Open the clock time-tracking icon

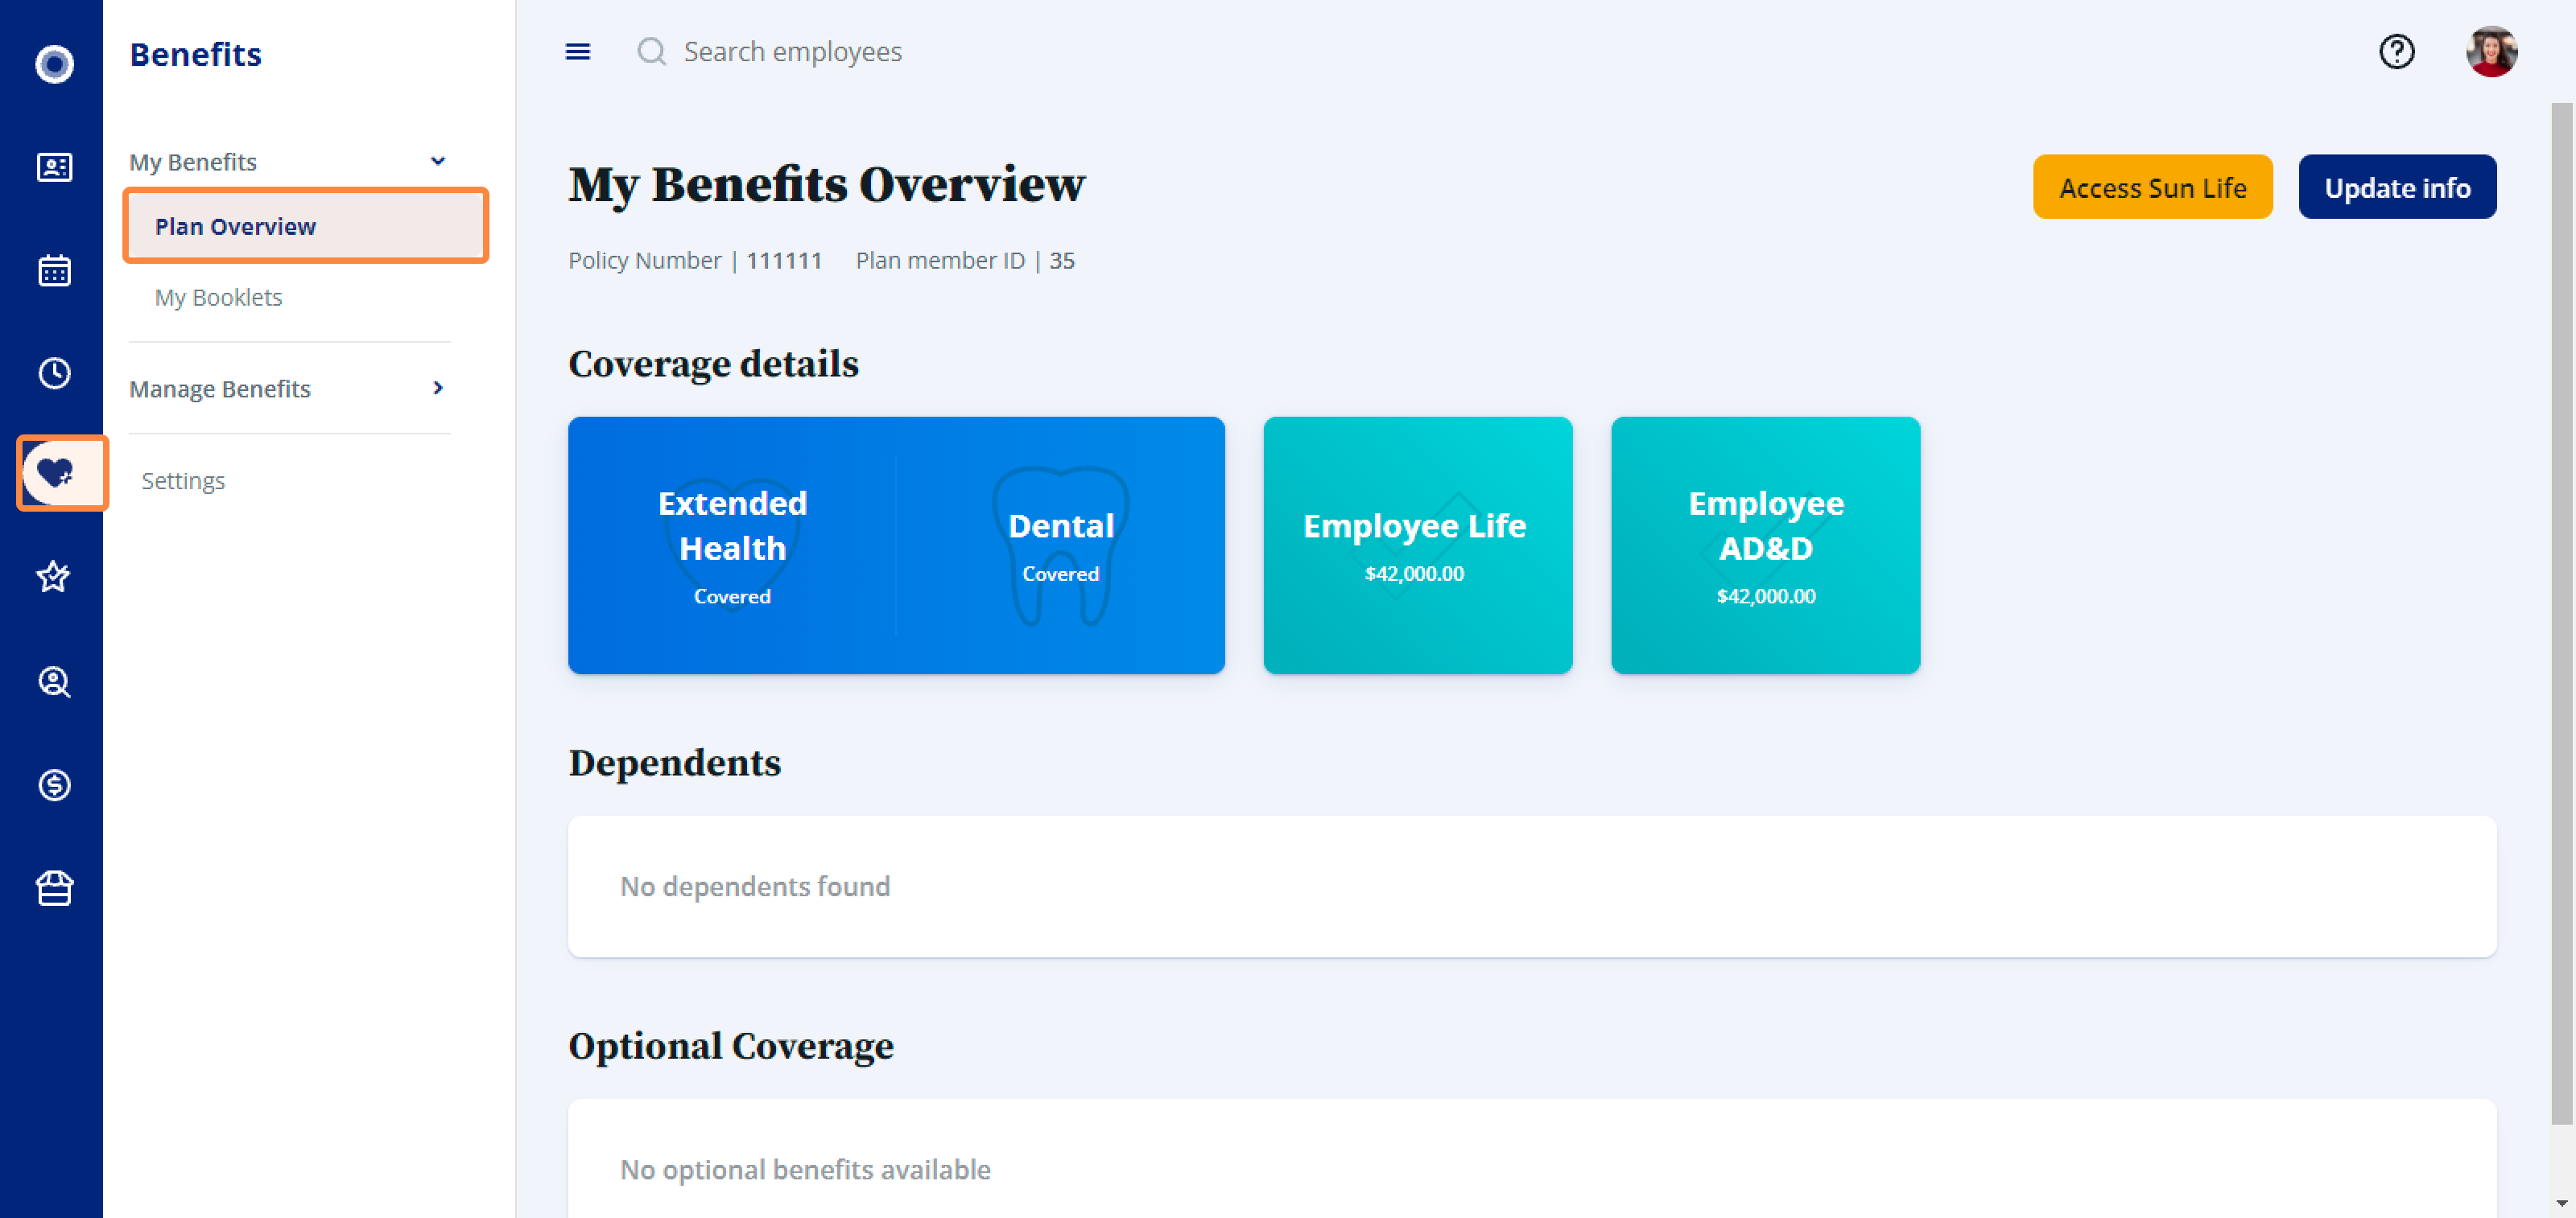pyautogui.click(x=54, y=372)
